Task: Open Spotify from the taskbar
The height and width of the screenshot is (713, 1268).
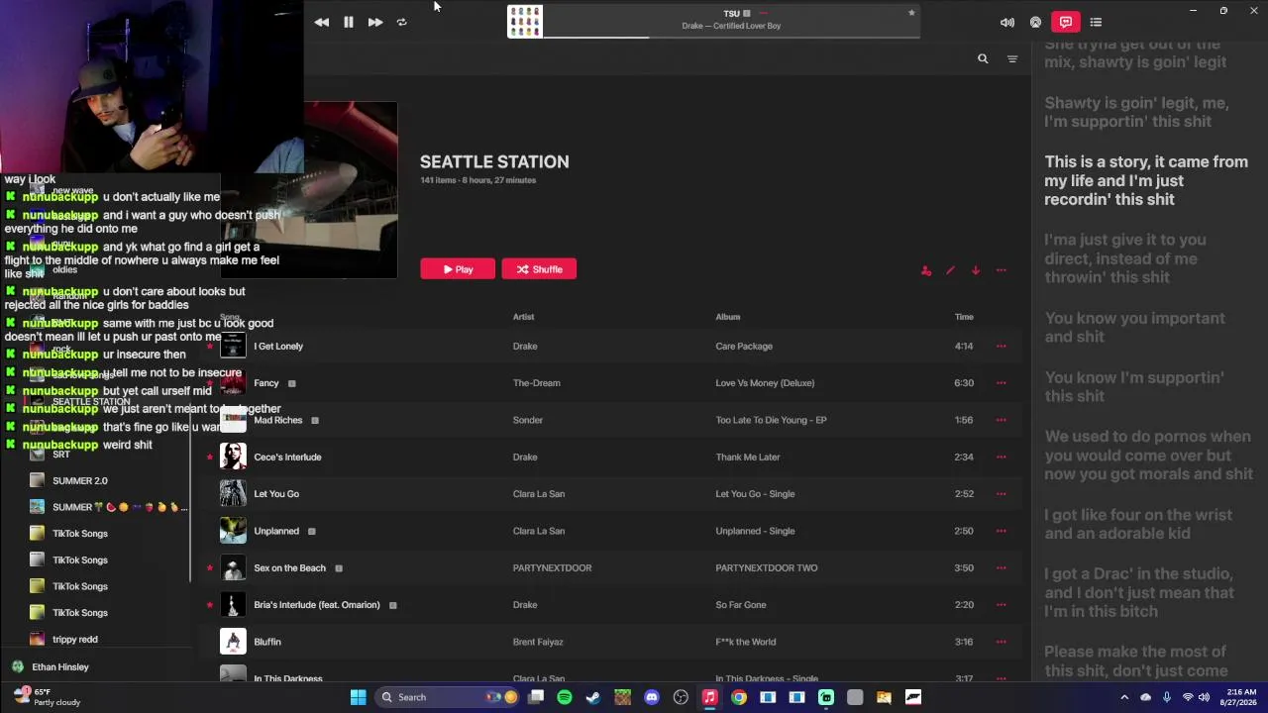Action: [x=565, y=697]
